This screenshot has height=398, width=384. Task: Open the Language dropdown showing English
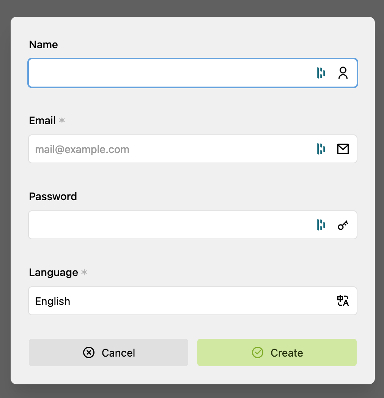click(x=182, y=301)
